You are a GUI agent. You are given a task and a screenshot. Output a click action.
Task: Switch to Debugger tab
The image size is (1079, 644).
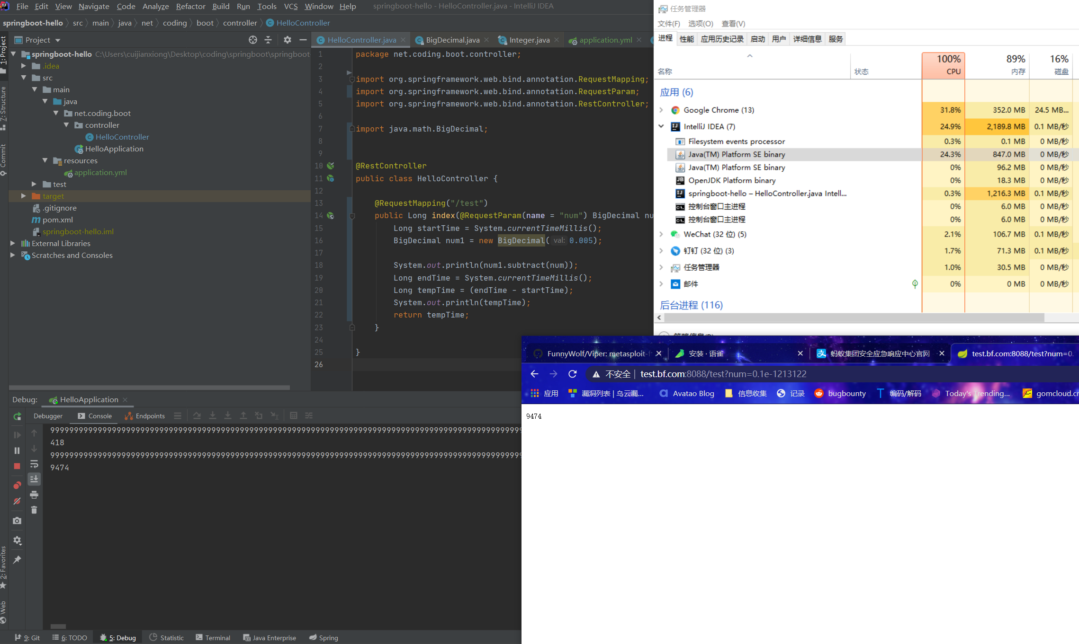click(48, 416)
